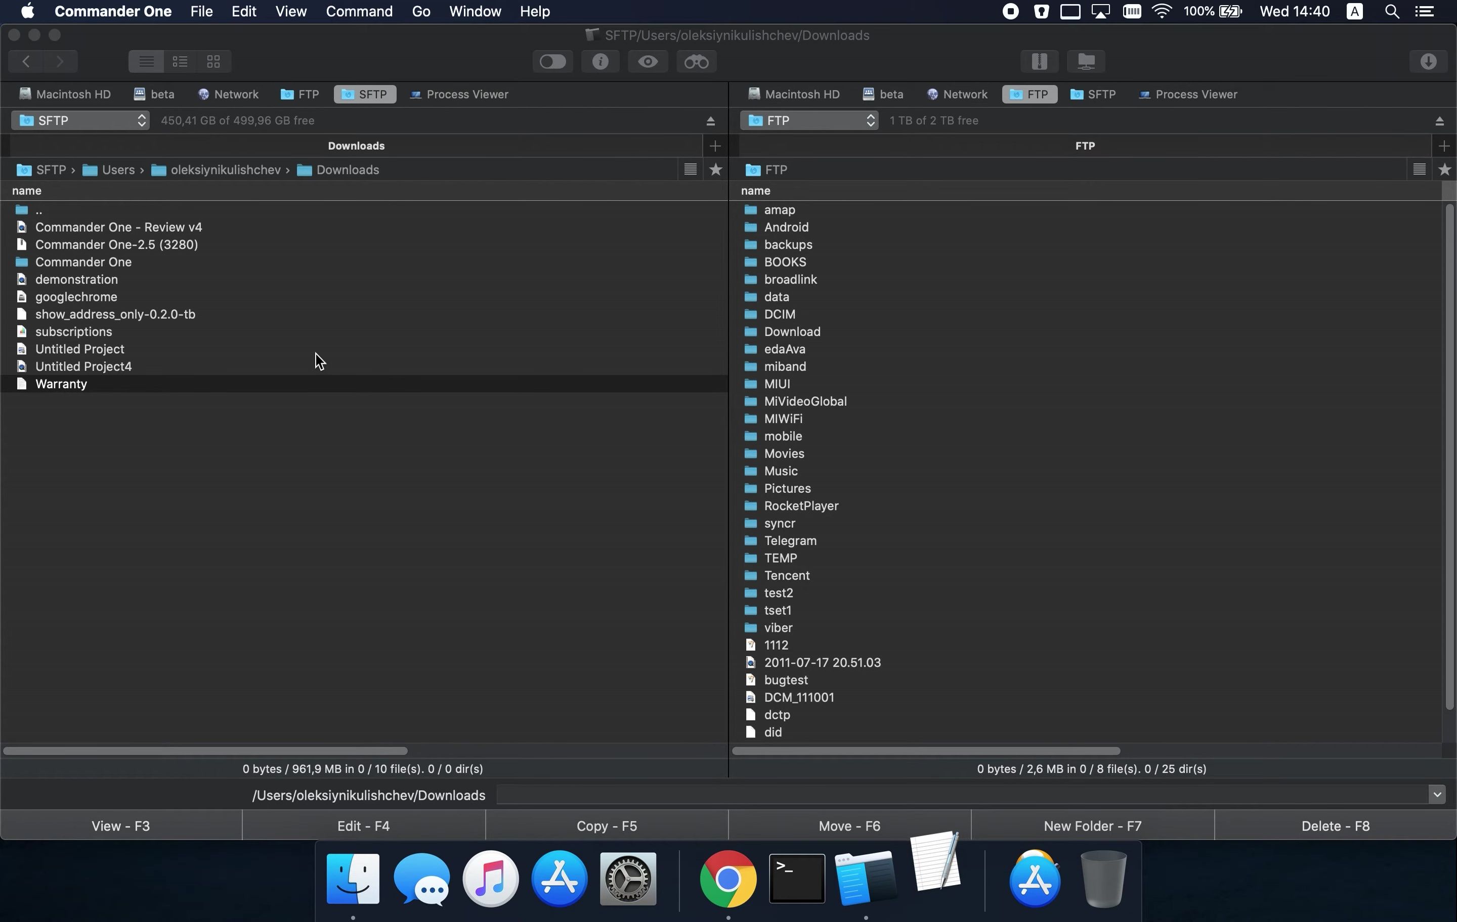Click the left panel horizontal scrollbar

[205, 751]
